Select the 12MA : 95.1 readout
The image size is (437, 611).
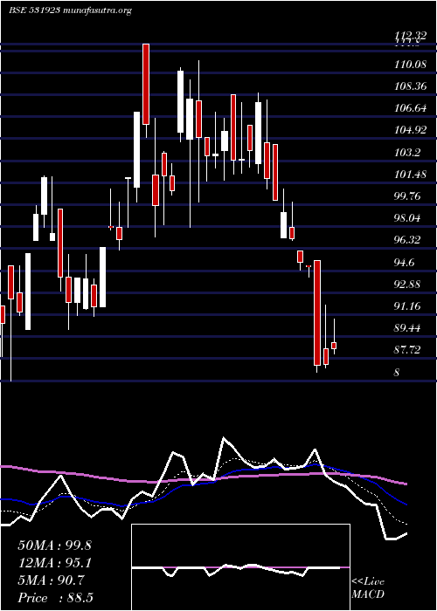tap(54, 563)
